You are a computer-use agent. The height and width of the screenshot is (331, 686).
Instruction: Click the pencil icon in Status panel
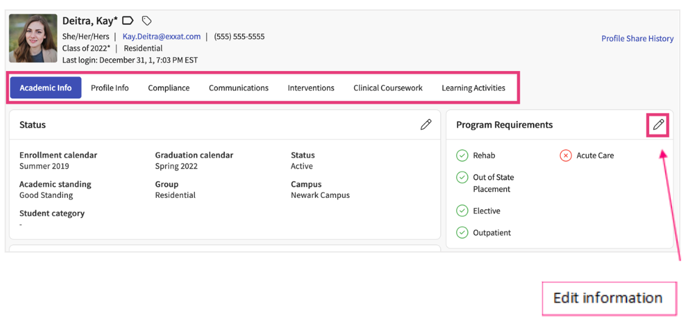pos(426,124)
